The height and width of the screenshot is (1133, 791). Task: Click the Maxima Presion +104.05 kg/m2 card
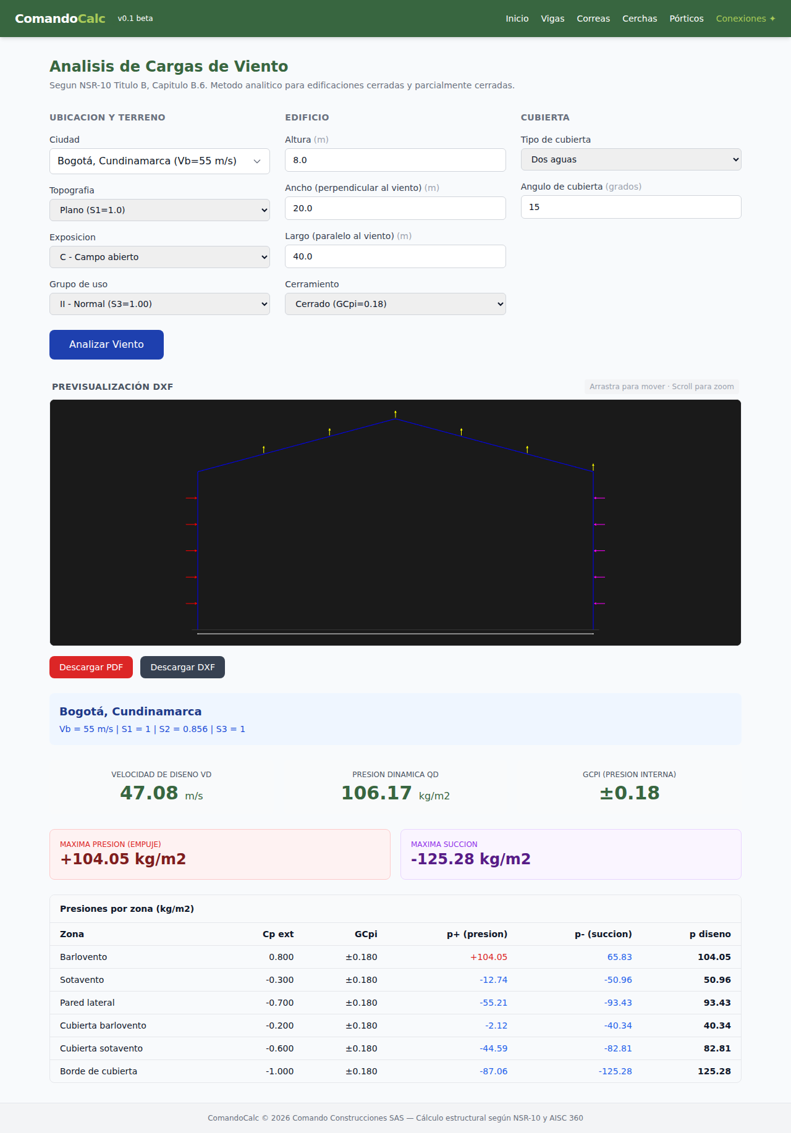point(220,854)
